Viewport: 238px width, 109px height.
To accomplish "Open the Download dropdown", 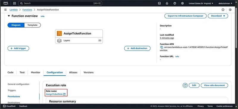I will click(x=218, y=16).
